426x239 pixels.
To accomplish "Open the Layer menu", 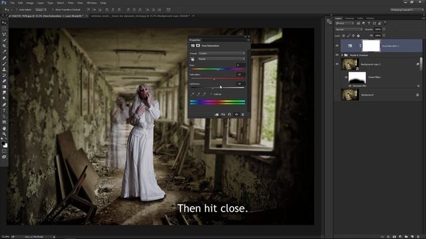I will tap(41, 3).
